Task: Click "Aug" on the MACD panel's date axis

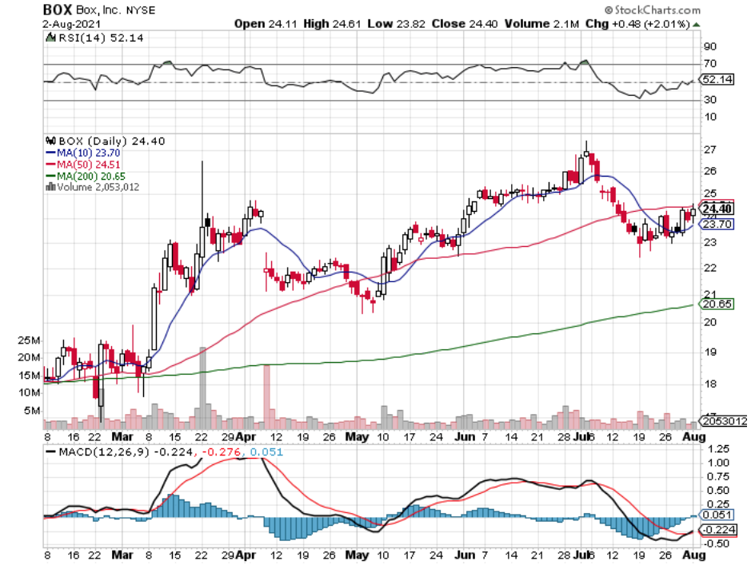Action: (694, 555)
